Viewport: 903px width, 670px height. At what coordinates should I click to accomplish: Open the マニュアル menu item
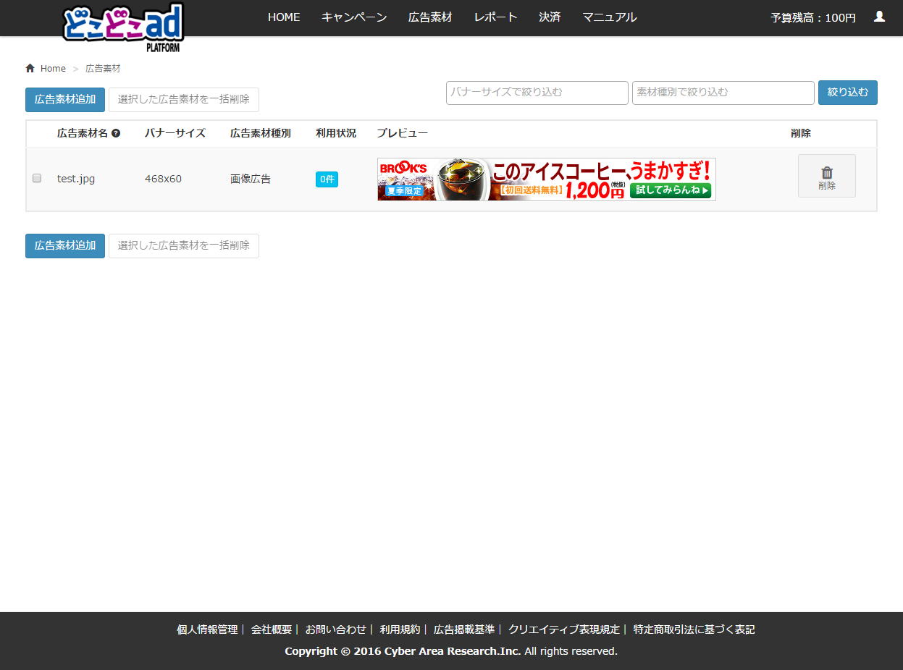pos(610,17)
